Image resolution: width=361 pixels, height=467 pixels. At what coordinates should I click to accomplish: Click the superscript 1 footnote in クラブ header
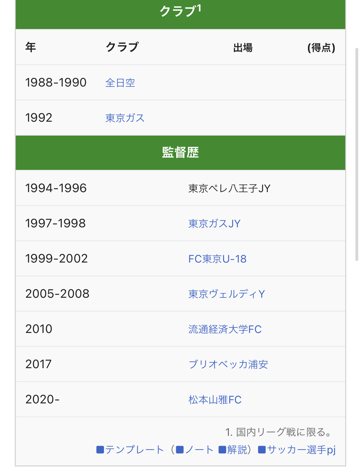coord(199,8)
